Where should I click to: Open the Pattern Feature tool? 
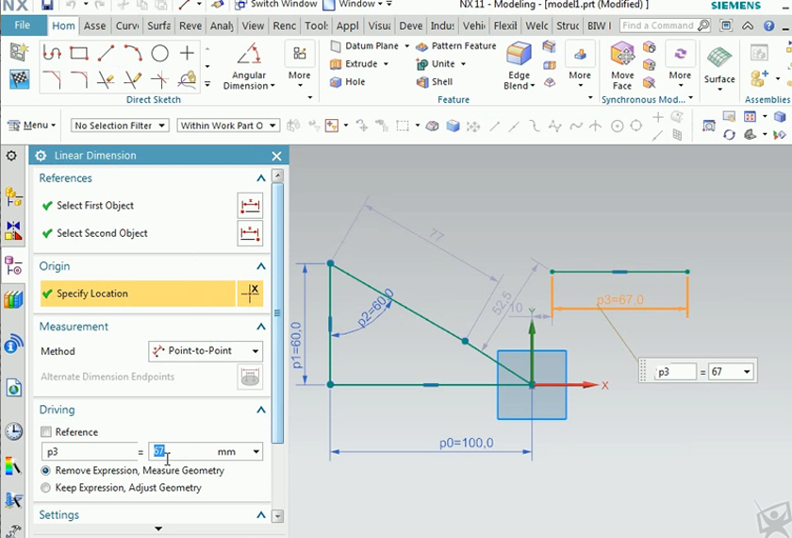click(456, 46)
